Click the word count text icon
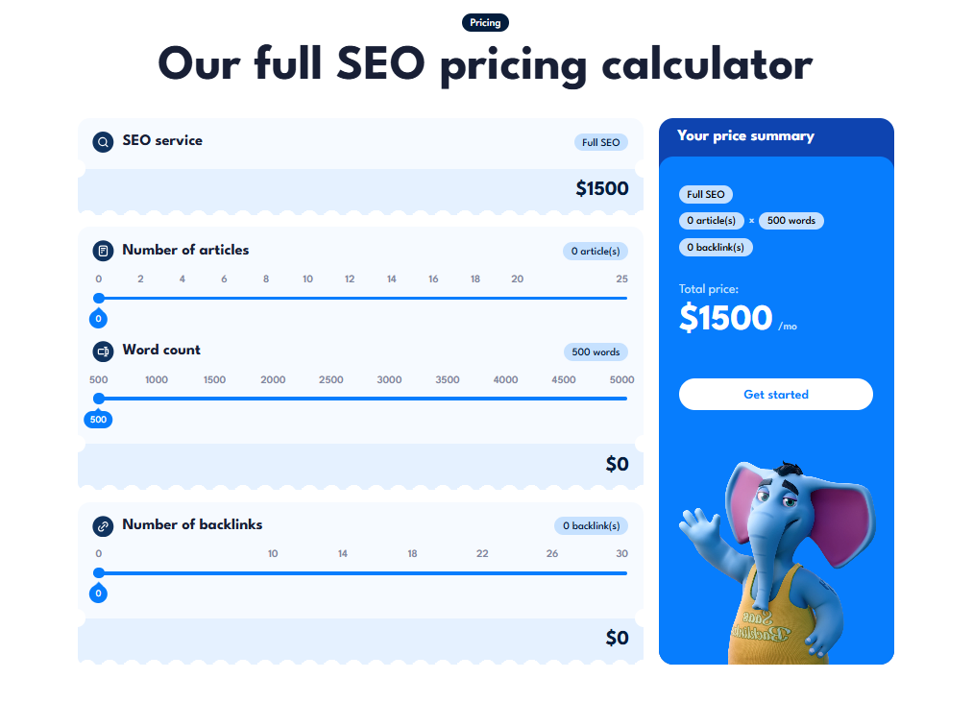973x703 pixels. [x=103, y=351]
